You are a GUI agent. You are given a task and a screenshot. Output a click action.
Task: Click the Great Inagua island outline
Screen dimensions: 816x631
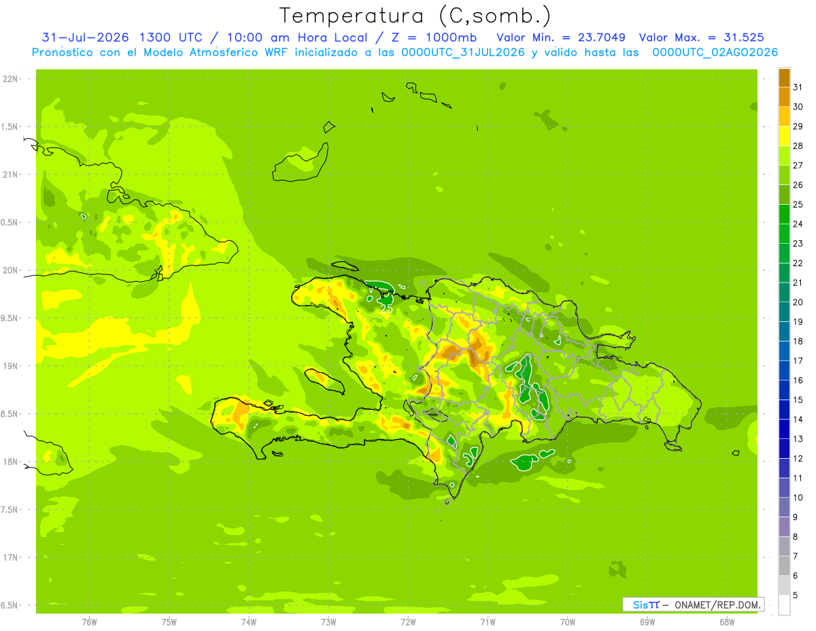coord(301,163)
